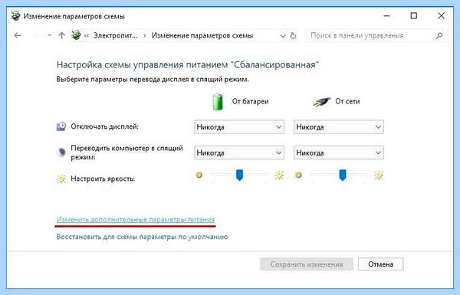Click the back arrow navigation button
Screen dimensions: 460x295
18,36
